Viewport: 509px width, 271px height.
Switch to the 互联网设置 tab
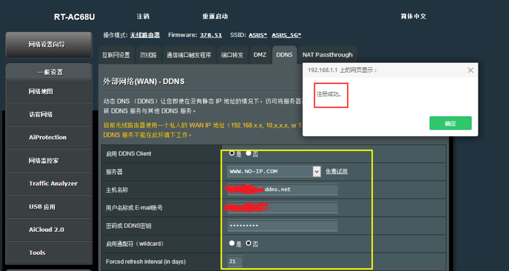pyautogui.click(x=116, y=55)
